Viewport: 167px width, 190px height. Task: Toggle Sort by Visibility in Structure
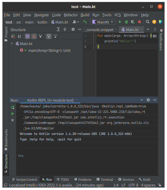pos(13,36)
